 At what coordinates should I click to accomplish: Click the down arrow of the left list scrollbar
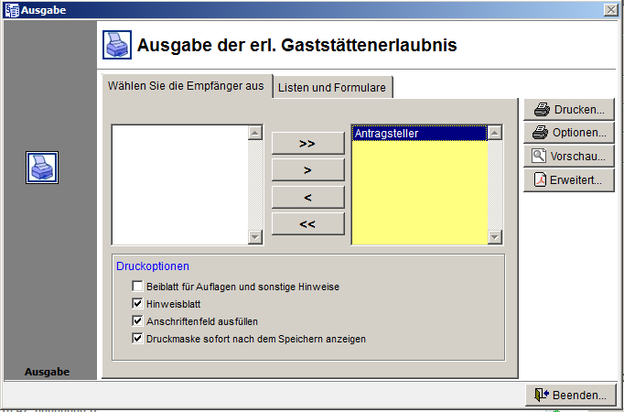pyautogui.click(x=254, y=237)
